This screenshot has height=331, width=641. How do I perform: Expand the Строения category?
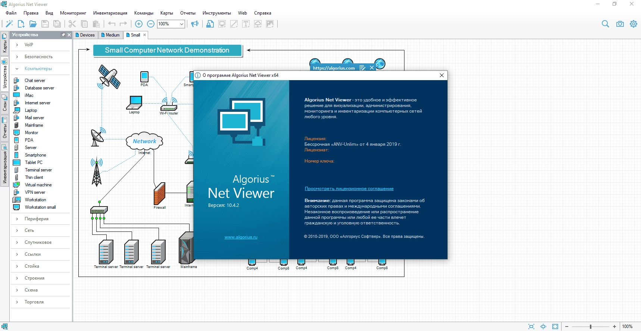click(x=17, y=278)
